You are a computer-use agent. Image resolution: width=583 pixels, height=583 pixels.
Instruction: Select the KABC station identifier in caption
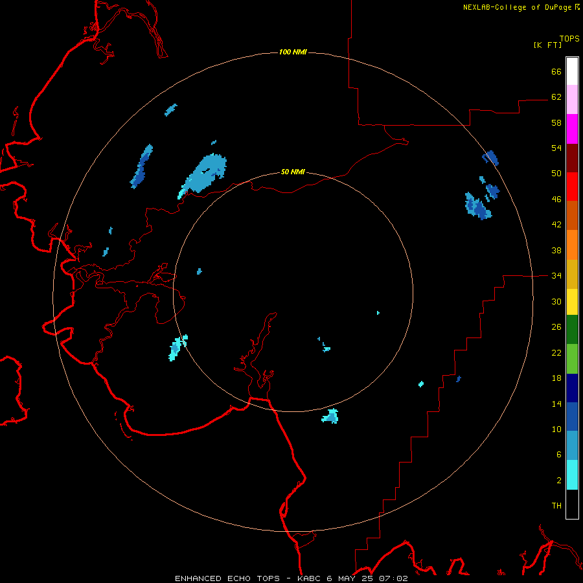(x=310, y=578)
